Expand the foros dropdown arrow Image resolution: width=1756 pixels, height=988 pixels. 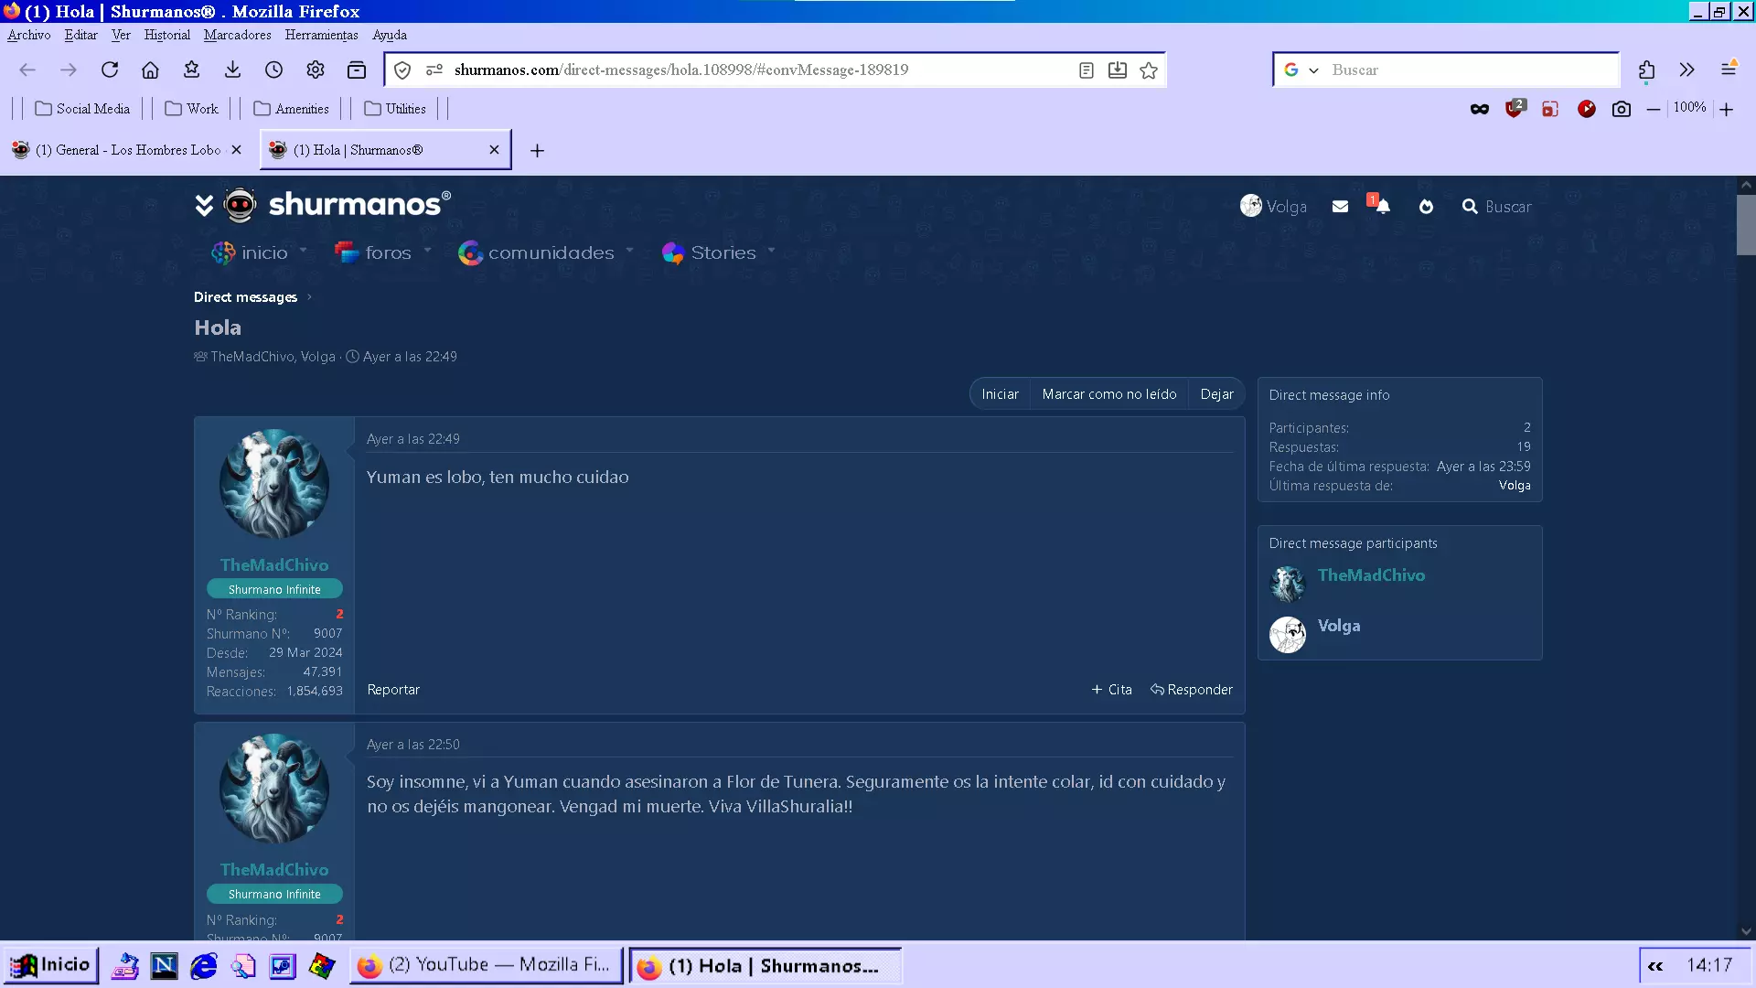[x=427, y=251]
